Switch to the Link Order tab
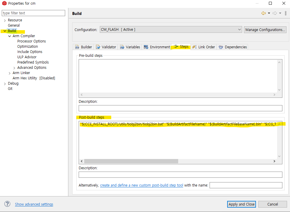The height and width of the screenshot is (212, 290). click(204, 47)
